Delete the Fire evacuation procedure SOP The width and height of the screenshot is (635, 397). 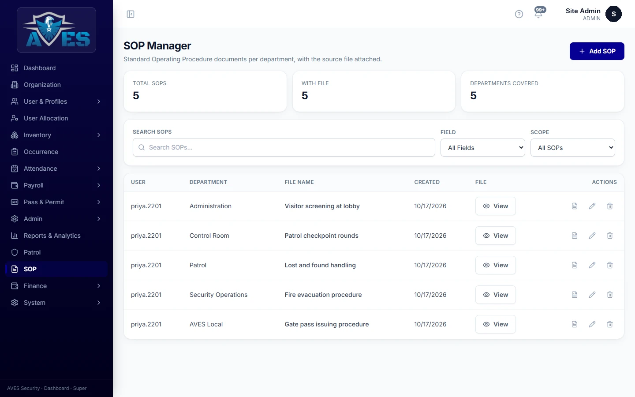point(610,295)
